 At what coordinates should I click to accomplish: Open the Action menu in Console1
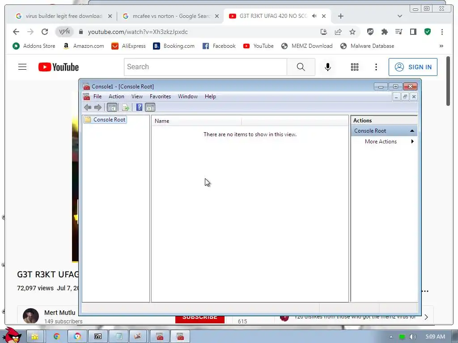coord(116,96)
